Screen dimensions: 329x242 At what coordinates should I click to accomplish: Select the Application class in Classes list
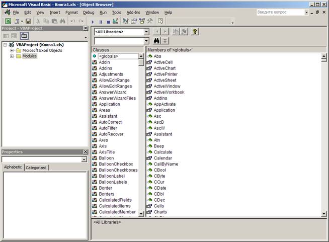point(109,104)
